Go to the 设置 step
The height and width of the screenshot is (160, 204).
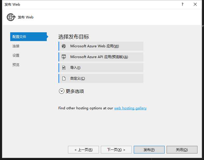[16, 56]
